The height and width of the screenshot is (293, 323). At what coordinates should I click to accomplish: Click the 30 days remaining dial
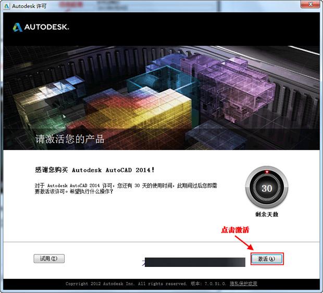tap(267, 188)
